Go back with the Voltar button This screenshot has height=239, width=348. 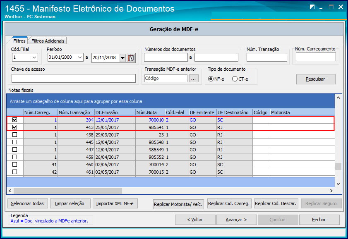click(x=195, y=220)
